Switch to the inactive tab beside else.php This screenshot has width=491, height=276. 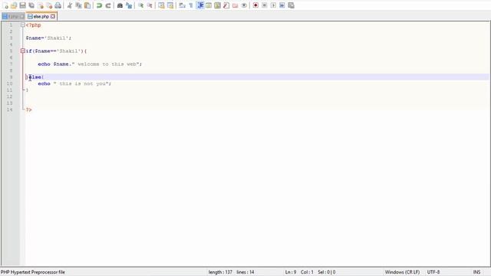(13, 16)
